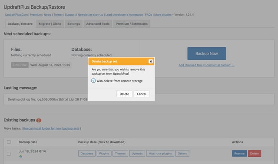Click the 'Wed, August 14, 2024 15:29' timestamp

pyautogui.click(x=50, y=65)
